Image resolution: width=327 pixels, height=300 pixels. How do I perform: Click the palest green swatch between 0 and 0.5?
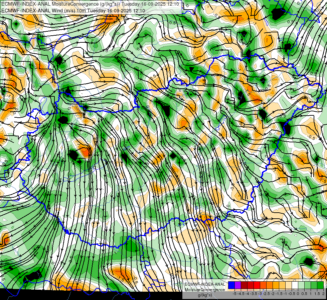pos(301,285)
